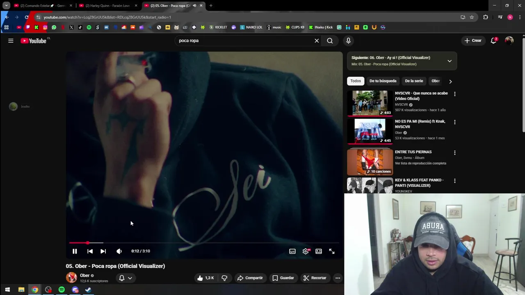This screenshot has width=525, height=295.
Task: Open the 'KEV & KLASS FEAT PANKO' title
Action: click(419, 183)
